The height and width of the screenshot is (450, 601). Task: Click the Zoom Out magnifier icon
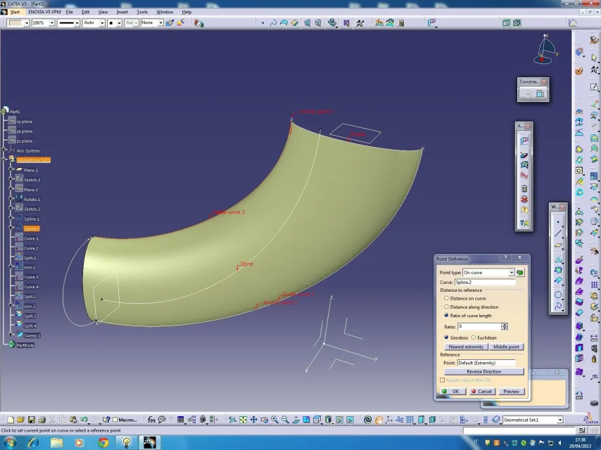(285, 420)
